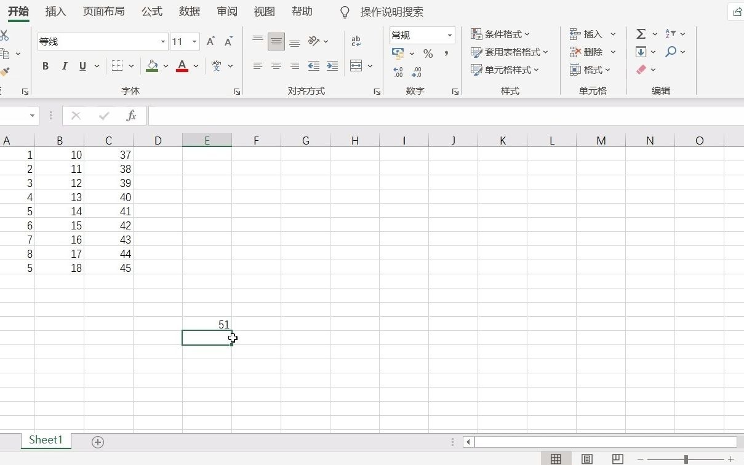
Task: Apply percent number format
Action: 428,54
